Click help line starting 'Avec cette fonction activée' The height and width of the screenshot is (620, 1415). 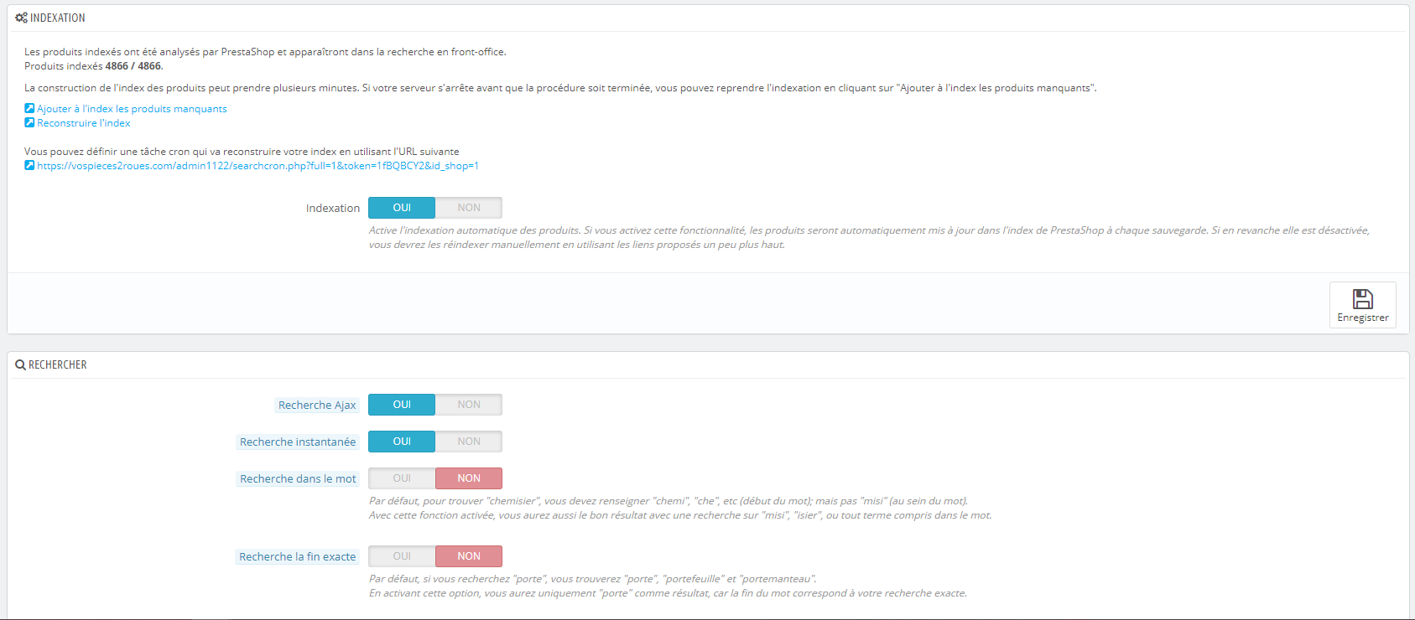[x=680, y=515]
